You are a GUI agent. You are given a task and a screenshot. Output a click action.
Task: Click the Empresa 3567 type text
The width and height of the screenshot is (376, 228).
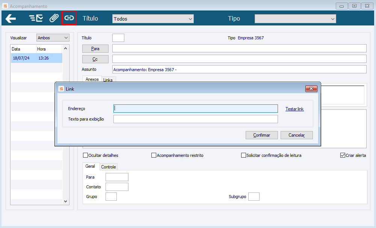point(251,38)
